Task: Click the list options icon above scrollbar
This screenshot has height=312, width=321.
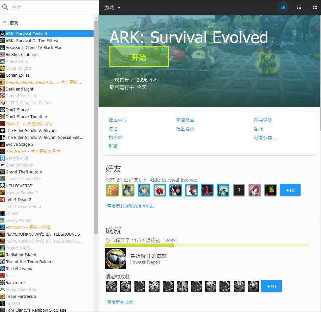Action: pos(96,18)
